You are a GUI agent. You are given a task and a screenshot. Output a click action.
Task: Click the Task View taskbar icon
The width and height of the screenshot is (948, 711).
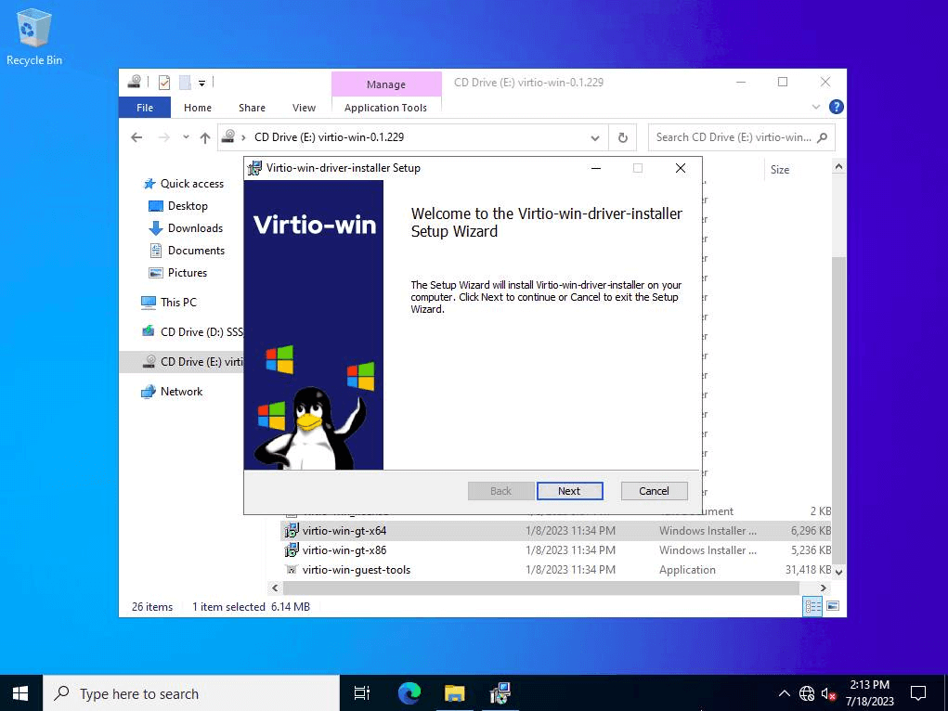(361, 692)
